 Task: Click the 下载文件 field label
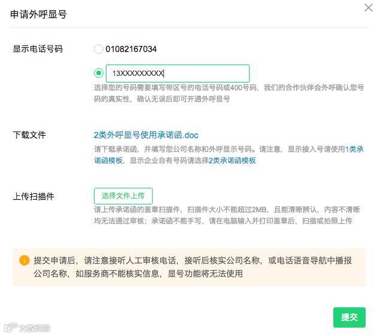coord(29,135)
